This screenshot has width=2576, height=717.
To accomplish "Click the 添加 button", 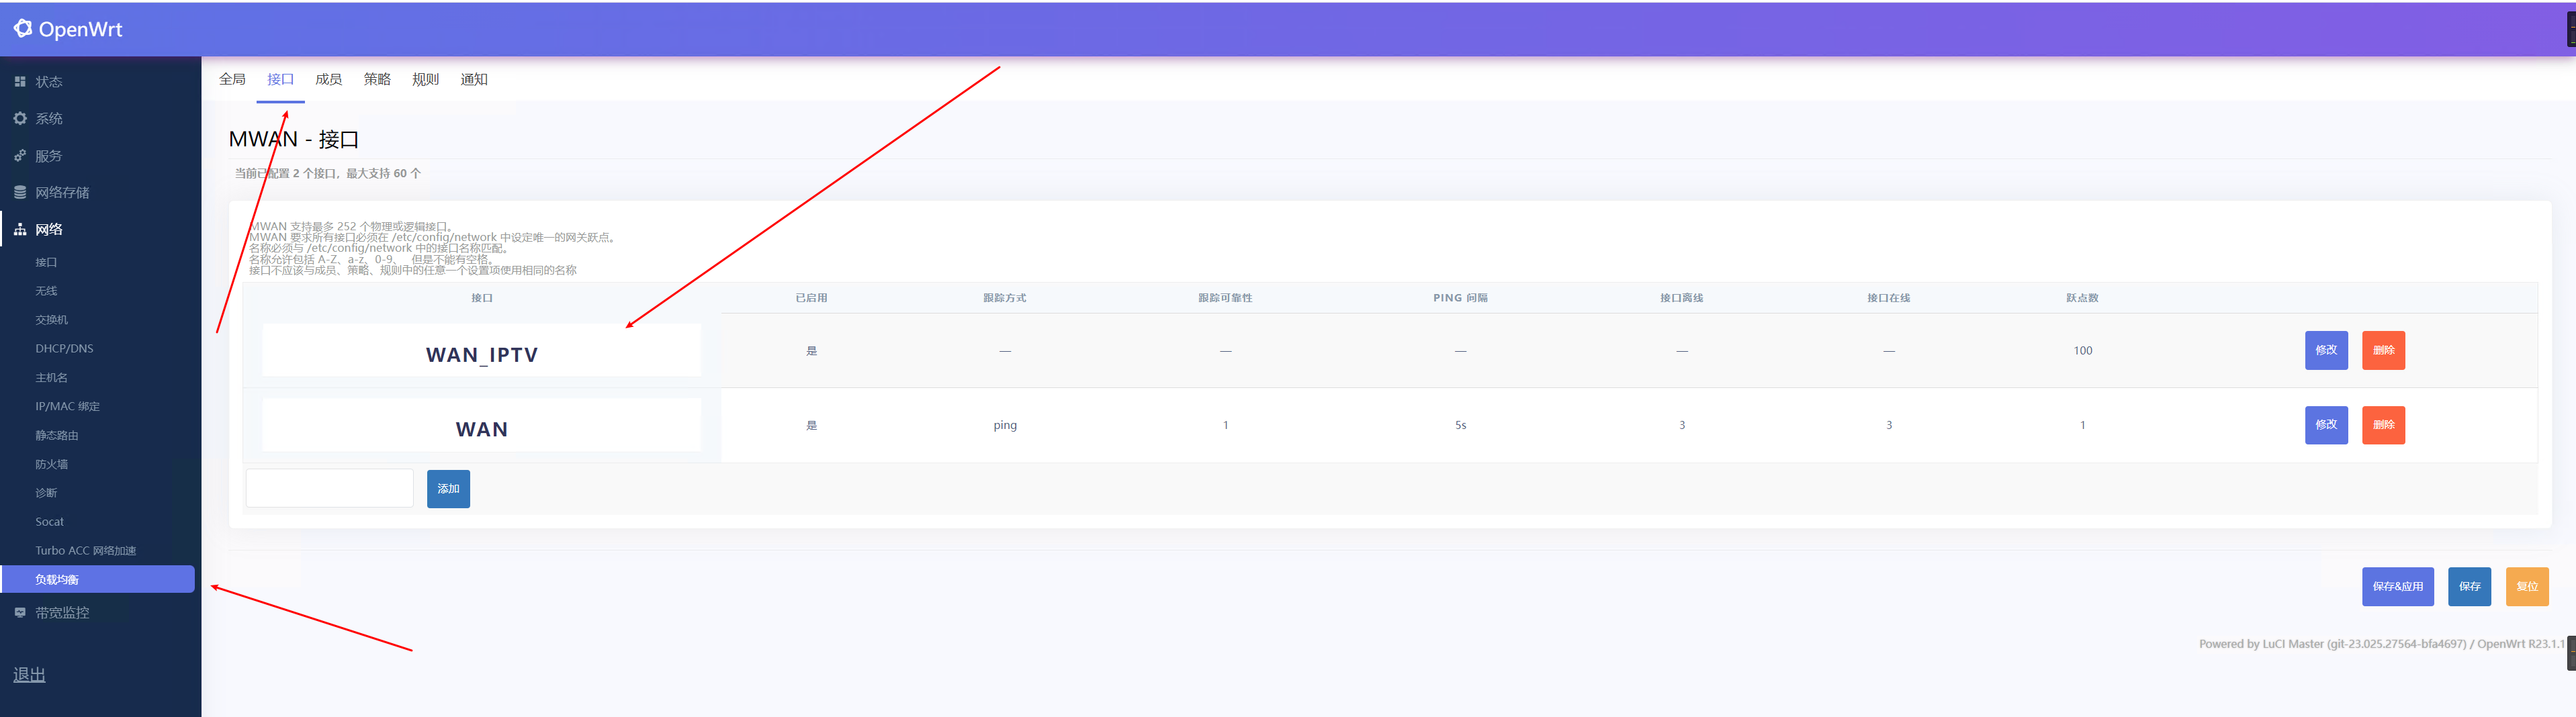I will coord(448,489).
